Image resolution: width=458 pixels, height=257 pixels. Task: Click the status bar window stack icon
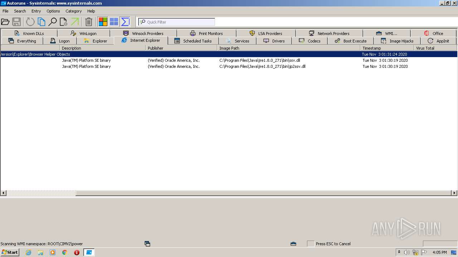point(147,244)
